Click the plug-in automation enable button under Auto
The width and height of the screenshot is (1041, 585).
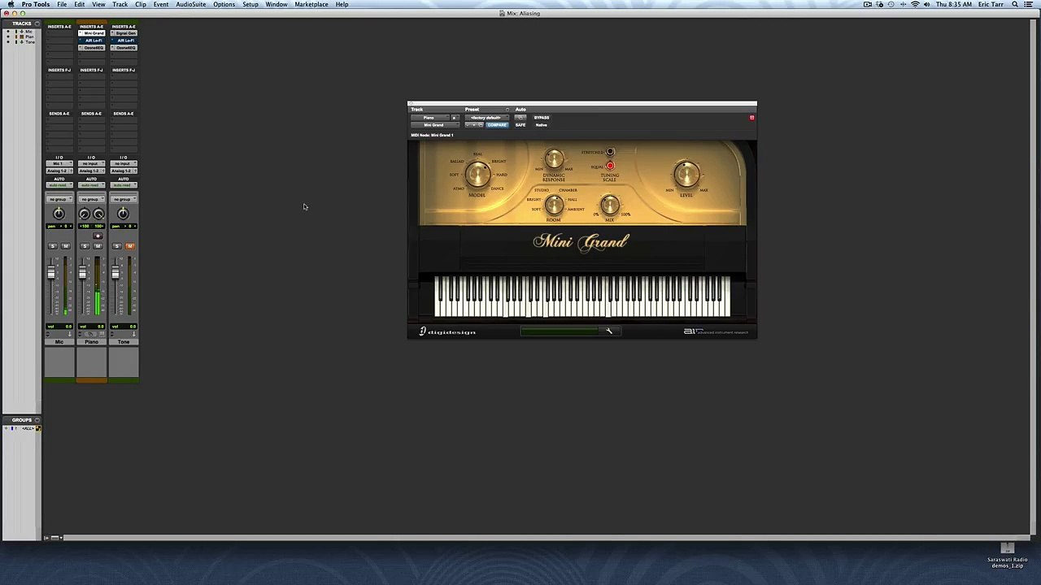tap(520, 118)
